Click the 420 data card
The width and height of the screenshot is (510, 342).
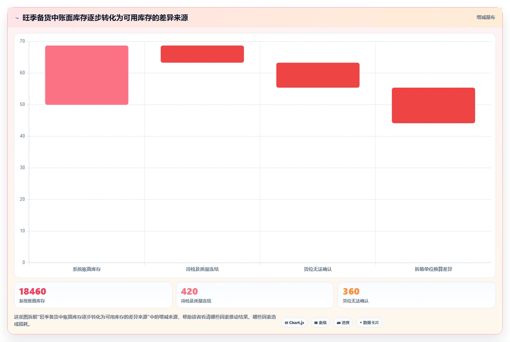[x=255, y=295]
